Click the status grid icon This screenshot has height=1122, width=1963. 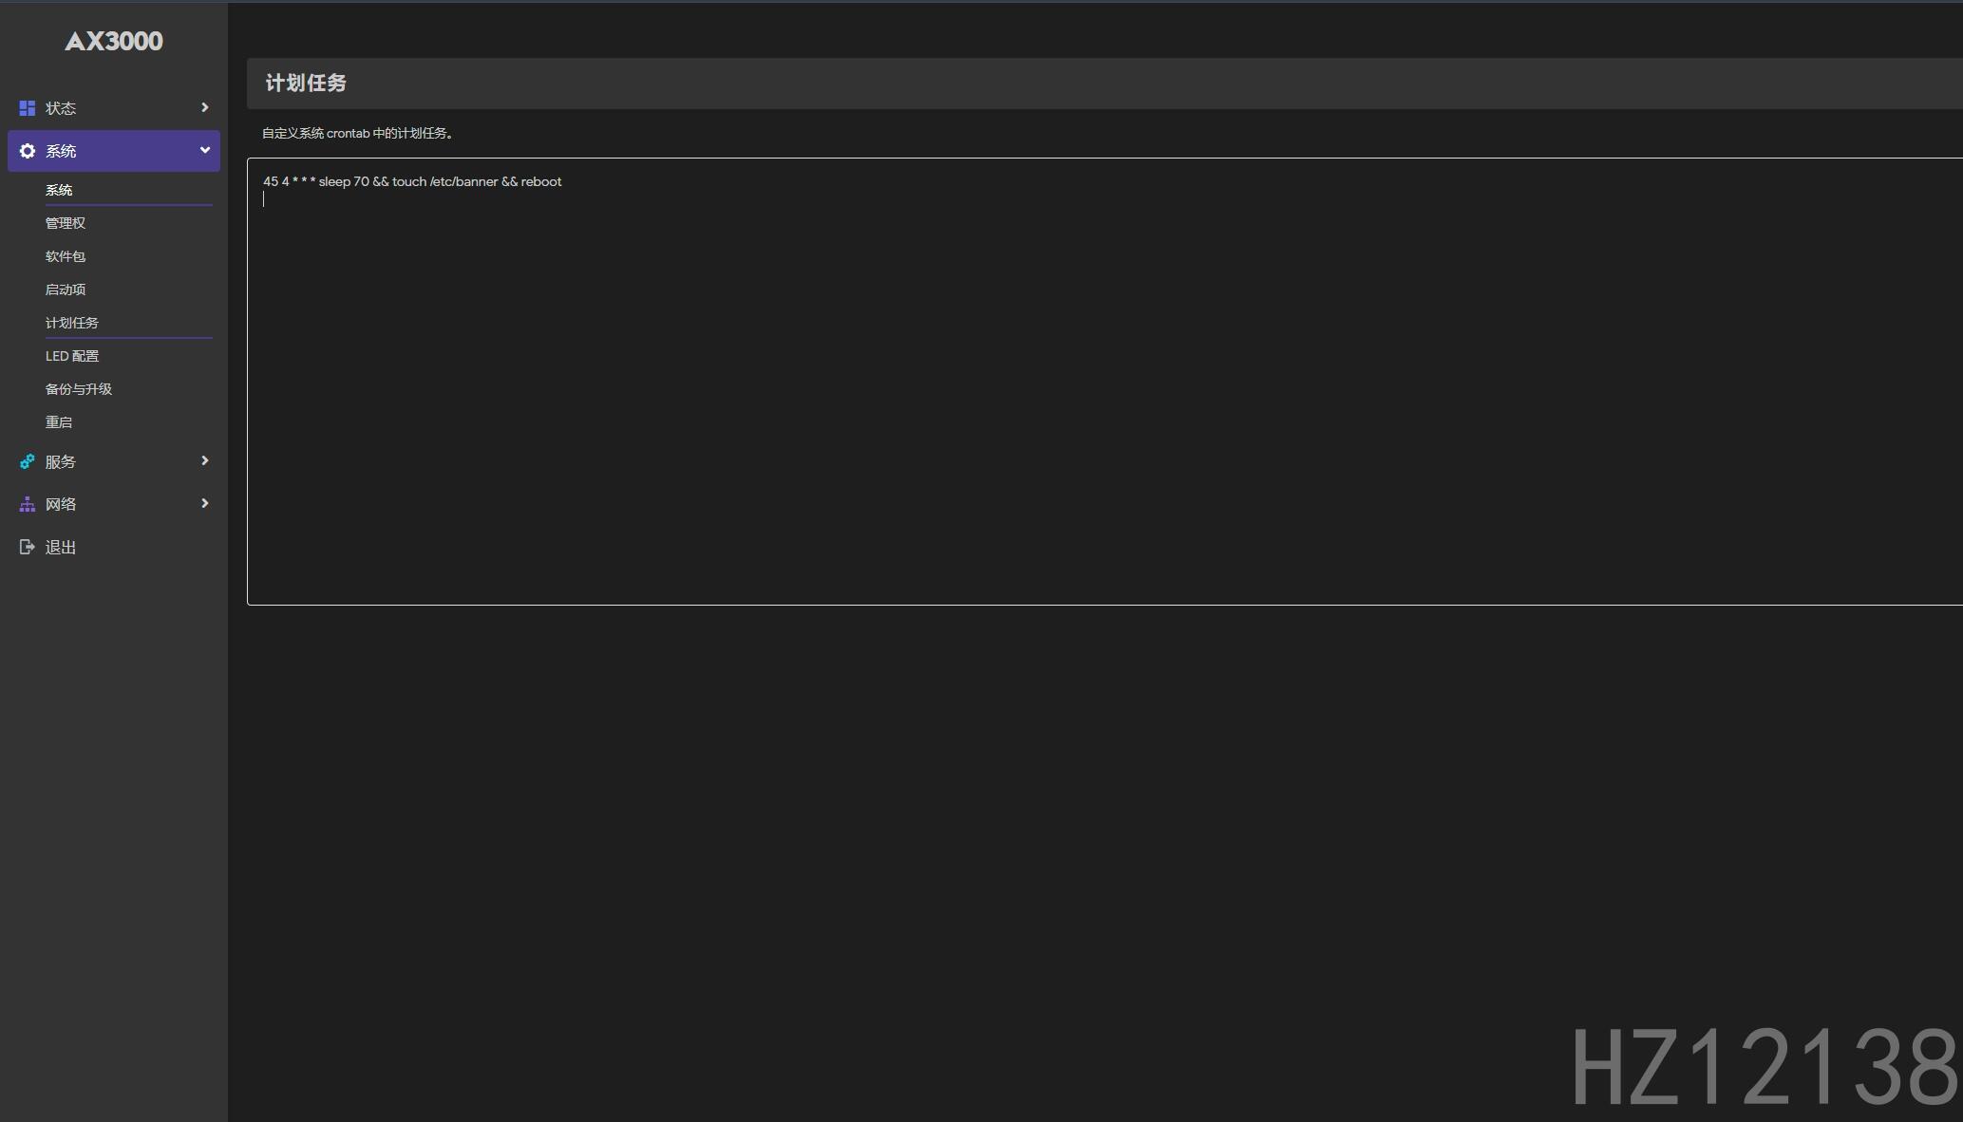[x=27, y=108]
